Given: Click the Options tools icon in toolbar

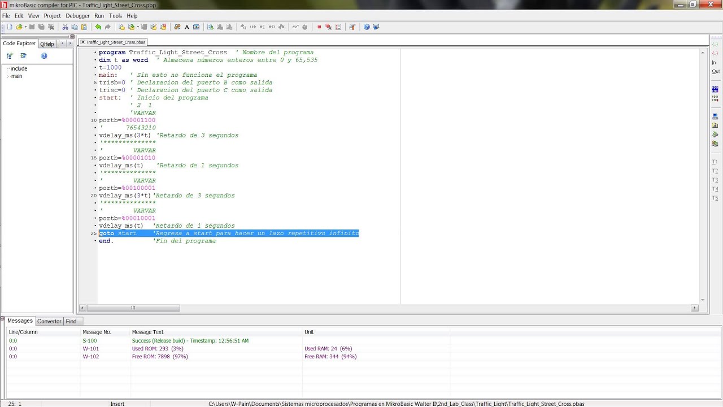Looking at the screenshot, I should pos(352,27).
